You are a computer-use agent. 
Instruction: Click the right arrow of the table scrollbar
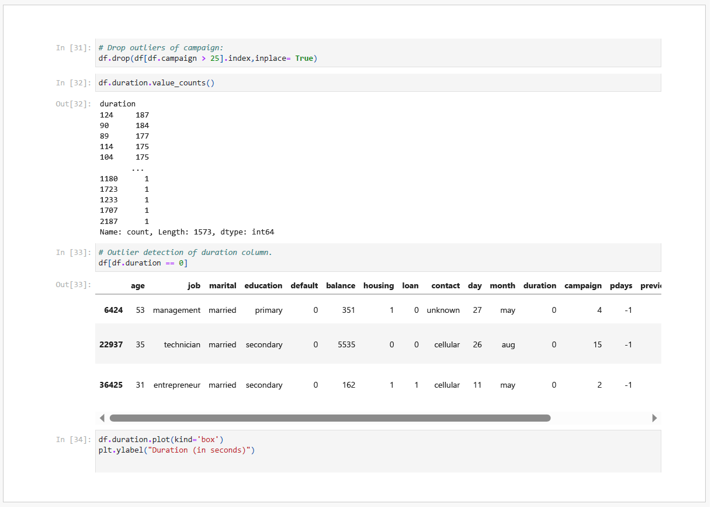coord(654,418)
